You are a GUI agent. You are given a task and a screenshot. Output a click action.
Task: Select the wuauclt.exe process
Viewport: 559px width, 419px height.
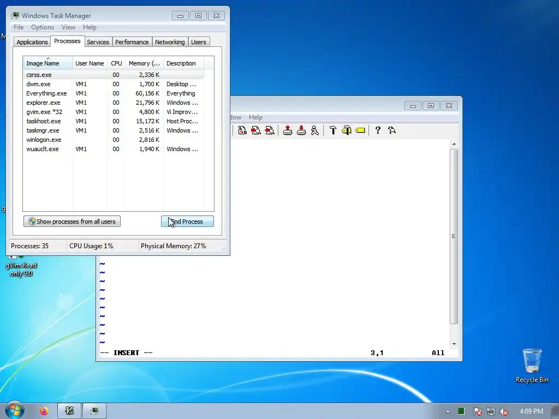point(114,149)
